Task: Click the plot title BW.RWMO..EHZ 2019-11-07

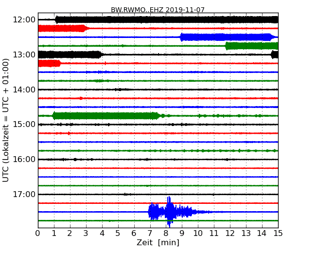Action: click(x=158, y=10)
